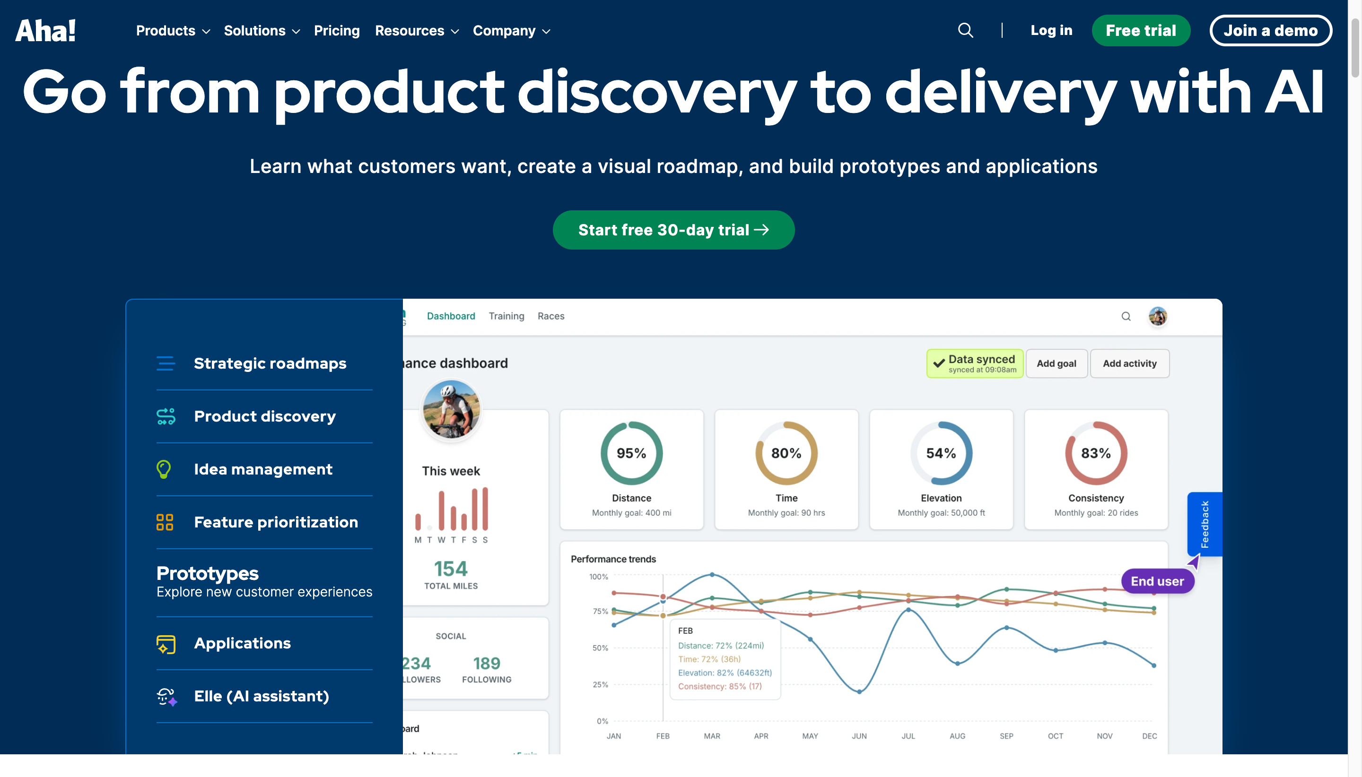Switch to the Dashboard tab
This screenshot has height=777, width=1362.
point(451,316)
